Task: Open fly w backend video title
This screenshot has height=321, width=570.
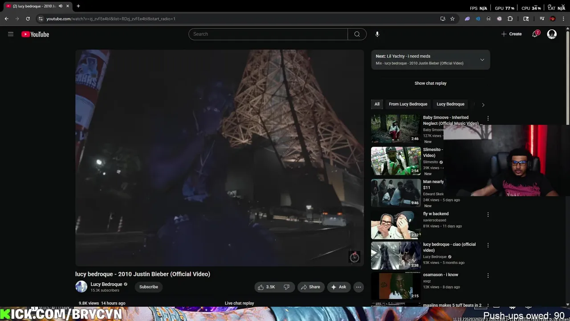Action: [x=436, y=214]
